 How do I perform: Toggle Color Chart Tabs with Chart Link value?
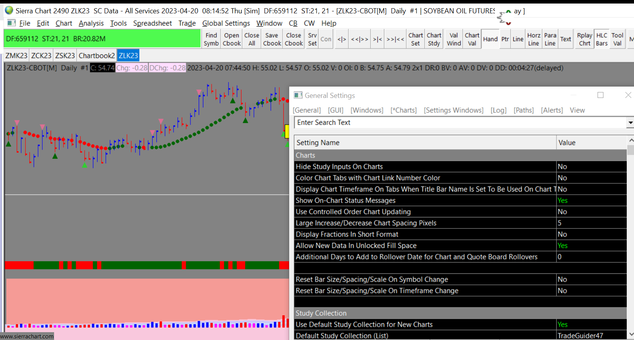[591, 178]
